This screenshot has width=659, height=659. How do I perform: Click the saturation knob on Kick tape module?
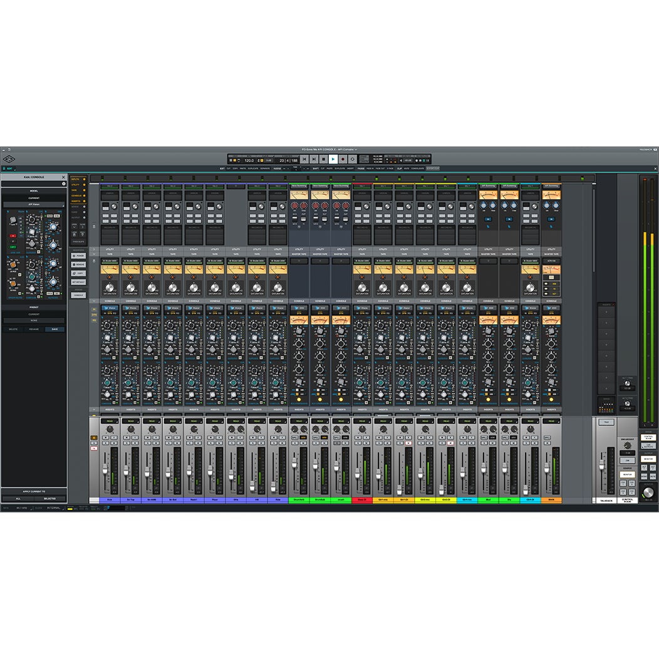(110, 288)
